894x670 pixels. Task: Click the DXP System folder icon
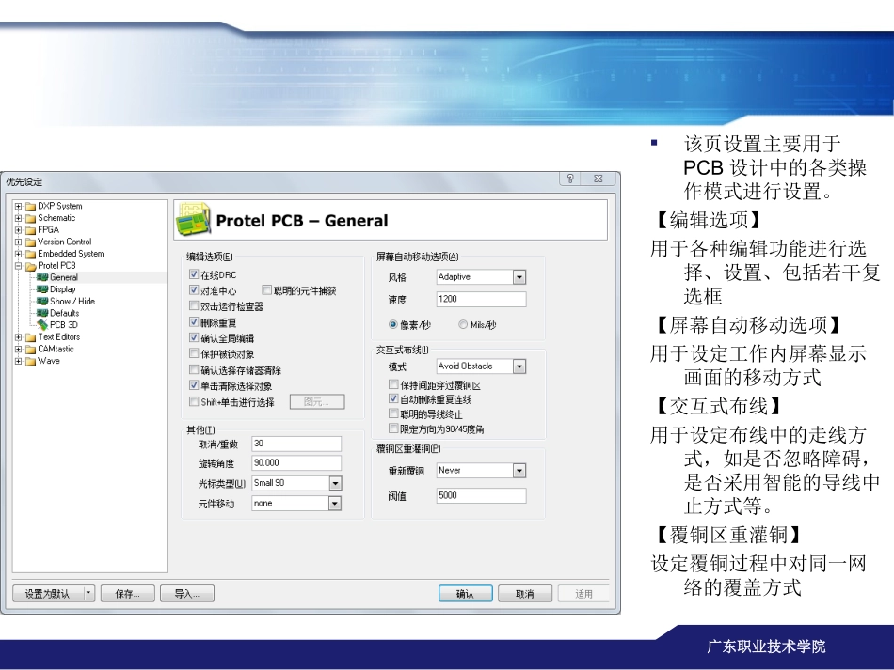(31, 207)
